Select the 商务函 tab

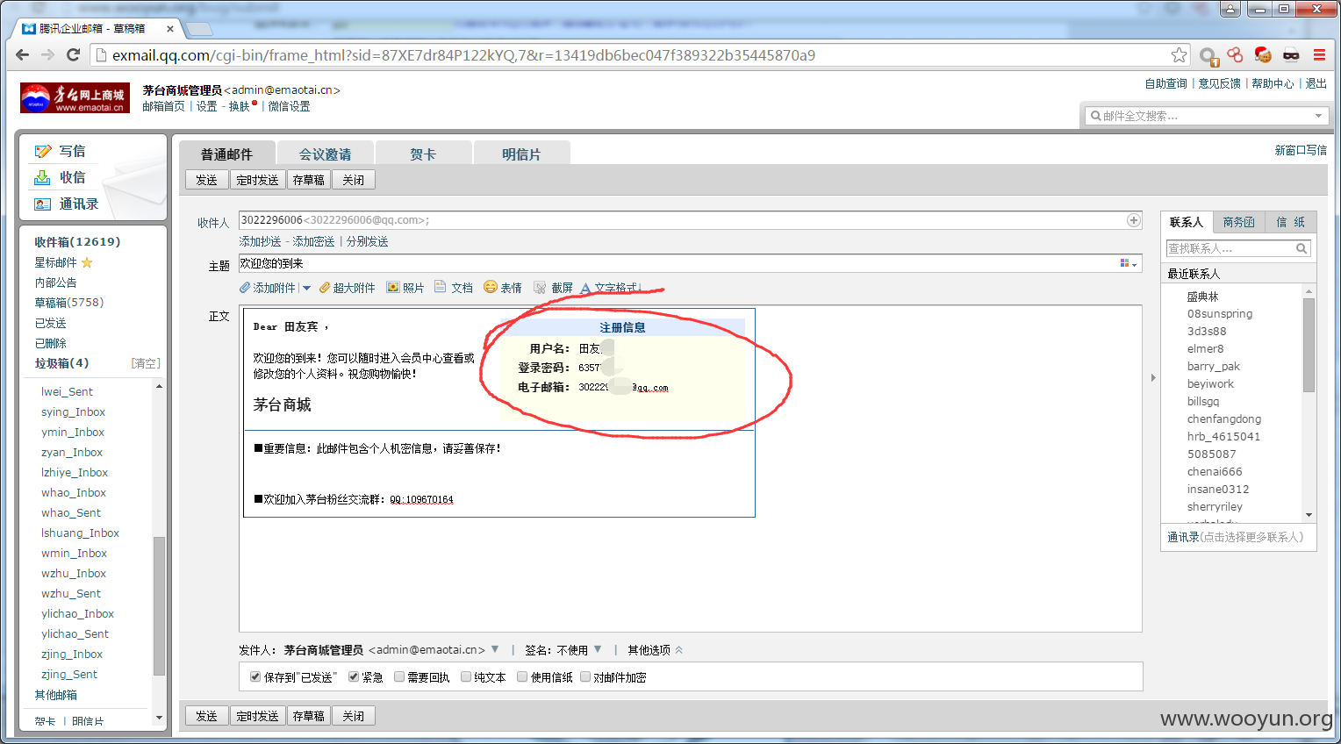click(x=1239, y=222)
